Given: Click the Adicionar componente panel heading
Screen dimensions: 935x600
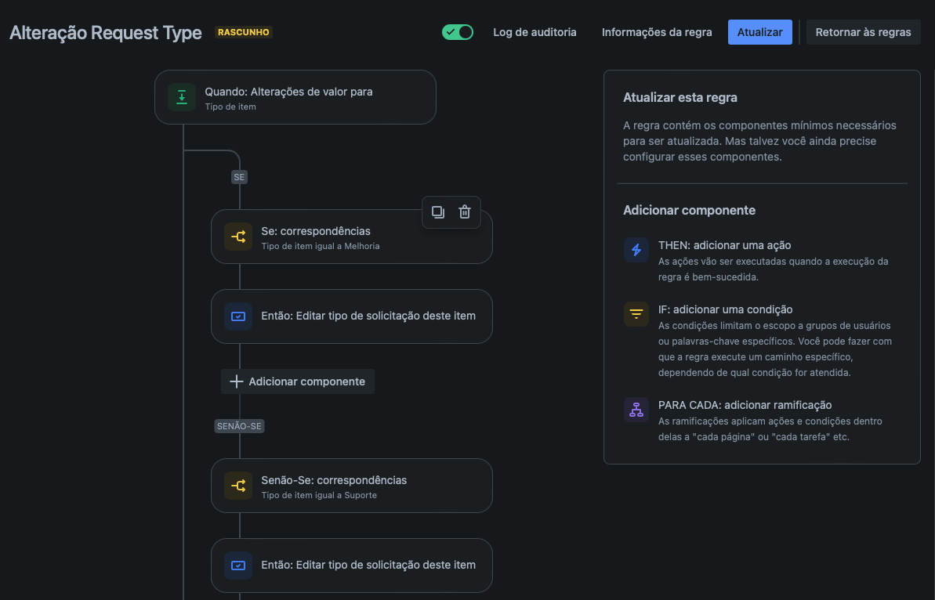Looking at the screenshot, I should (689, 210).
